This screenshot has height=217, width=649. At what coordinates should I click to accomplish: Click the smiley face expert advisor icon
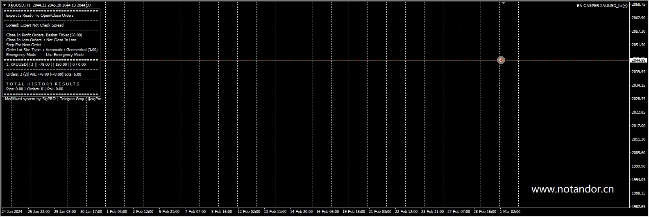click(625, 6)
